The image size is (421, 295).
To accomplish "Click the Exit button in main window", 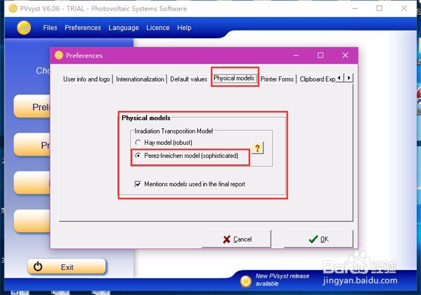I will pyautogui.click(x=67, y=267).
